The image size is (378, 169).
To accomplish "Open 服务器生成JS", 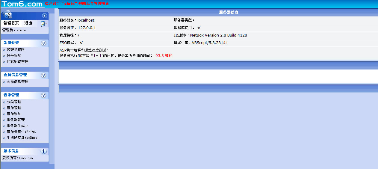I will tap(17, 126).
